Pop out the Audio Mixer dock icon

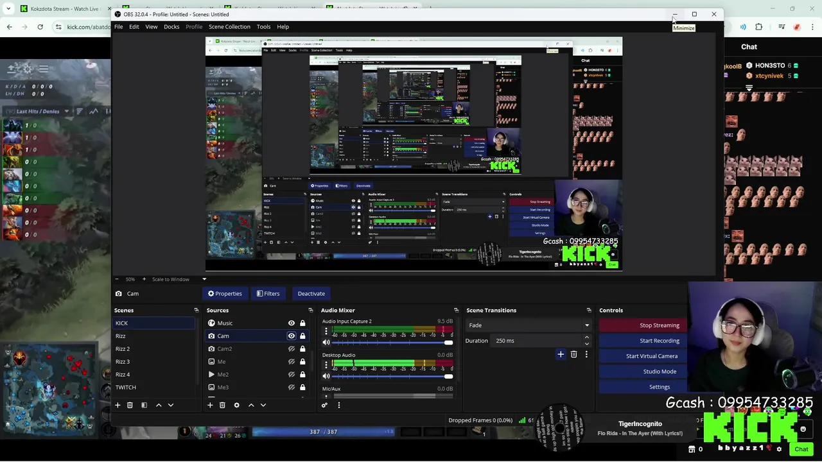(x=456, y=310)
